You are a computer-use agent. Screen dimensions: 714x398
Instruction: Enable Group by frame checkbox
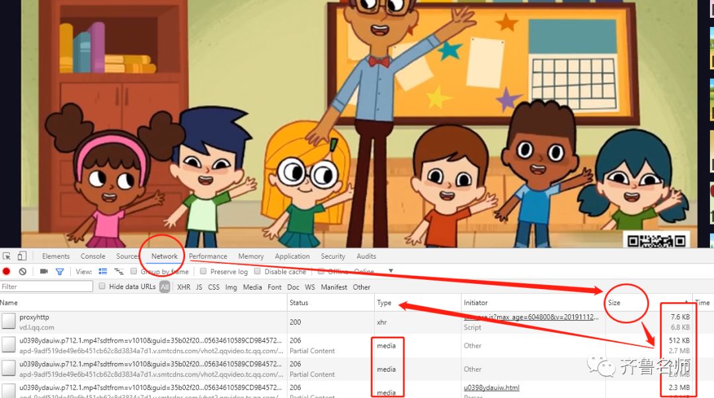point(134,271)
